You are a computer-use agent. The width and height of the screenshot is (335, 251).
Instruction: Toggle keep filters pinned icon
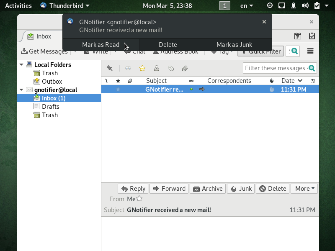tap(110, 68)
